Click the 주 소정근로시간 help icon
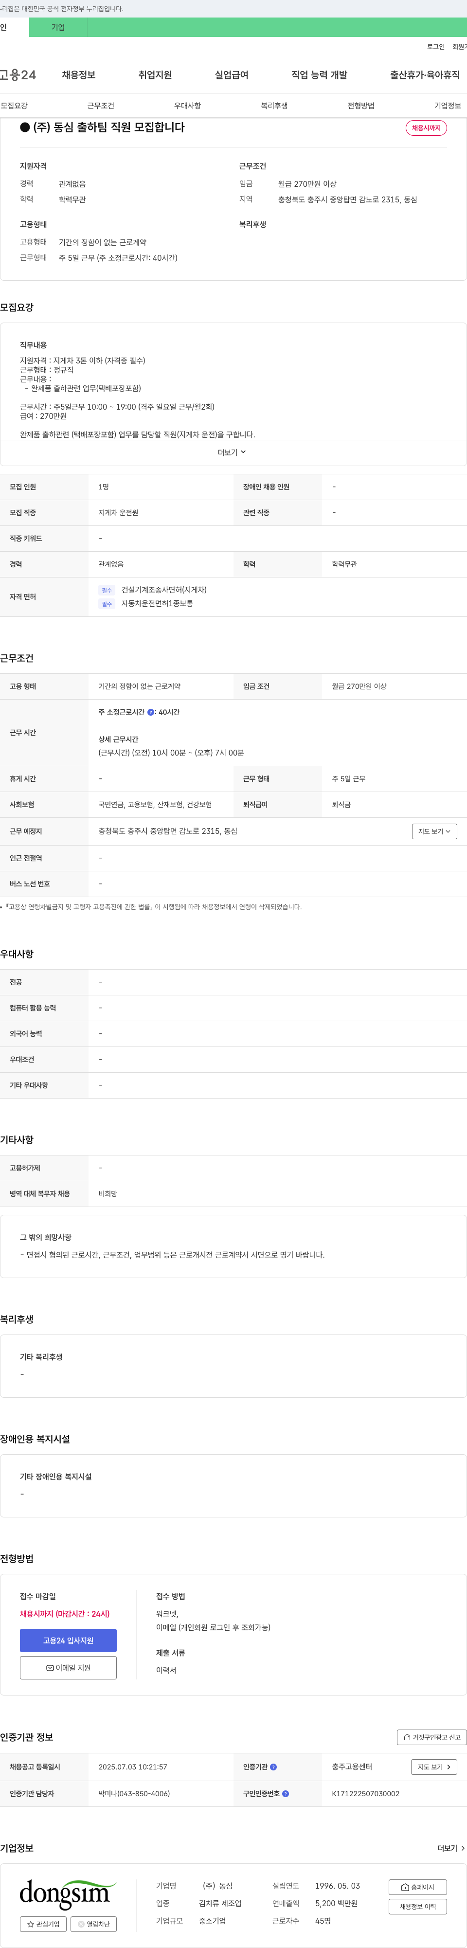 pos(150,712)
